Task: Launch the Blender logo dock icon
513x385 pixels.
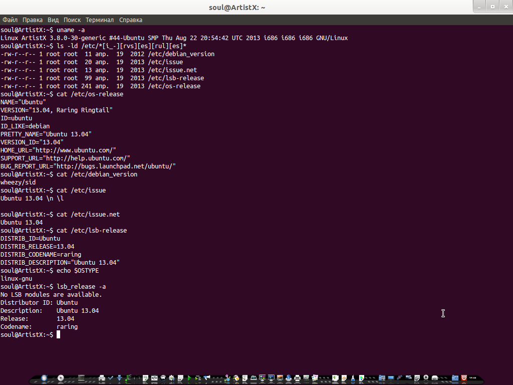Action: (344, 378)
